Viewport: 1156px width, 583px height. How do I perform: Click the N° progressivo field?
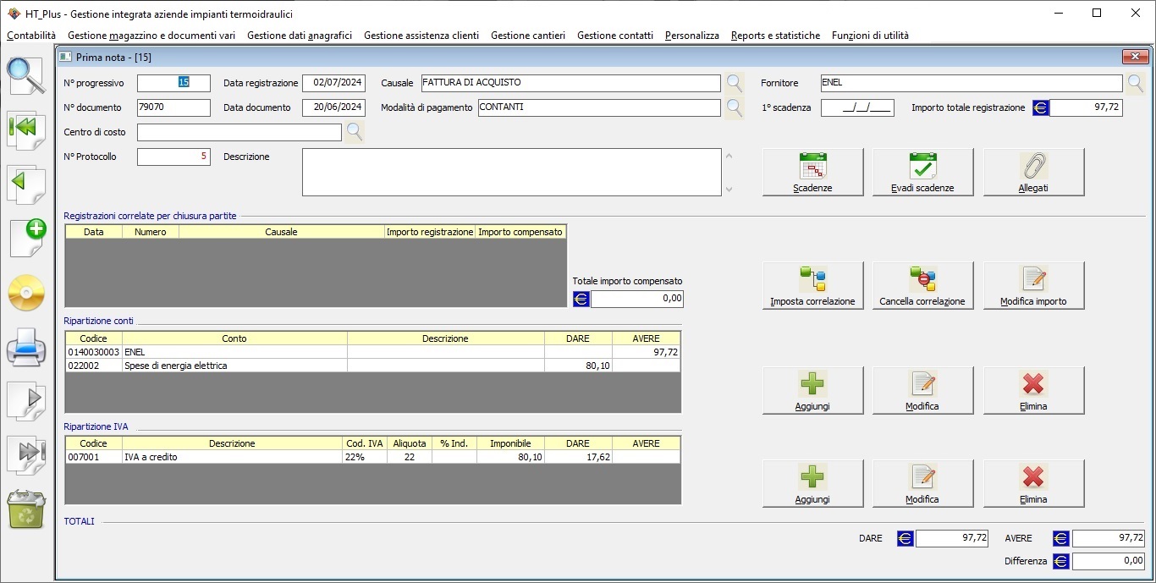coord(173,83)
